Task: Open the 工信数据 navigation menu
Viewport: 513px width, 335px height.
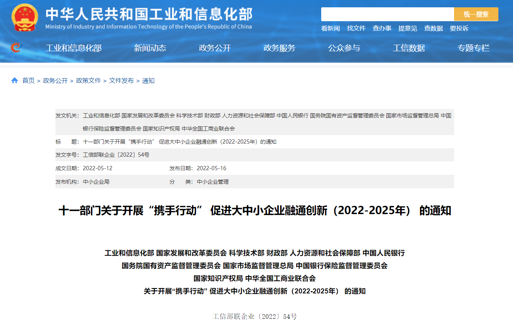Action: tap(409, 48)
